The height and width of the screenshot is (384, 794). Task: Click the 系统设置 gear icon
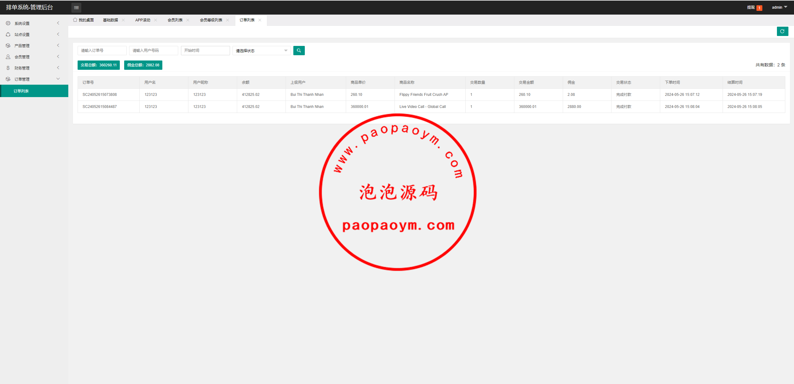click(x=8, y=23)
